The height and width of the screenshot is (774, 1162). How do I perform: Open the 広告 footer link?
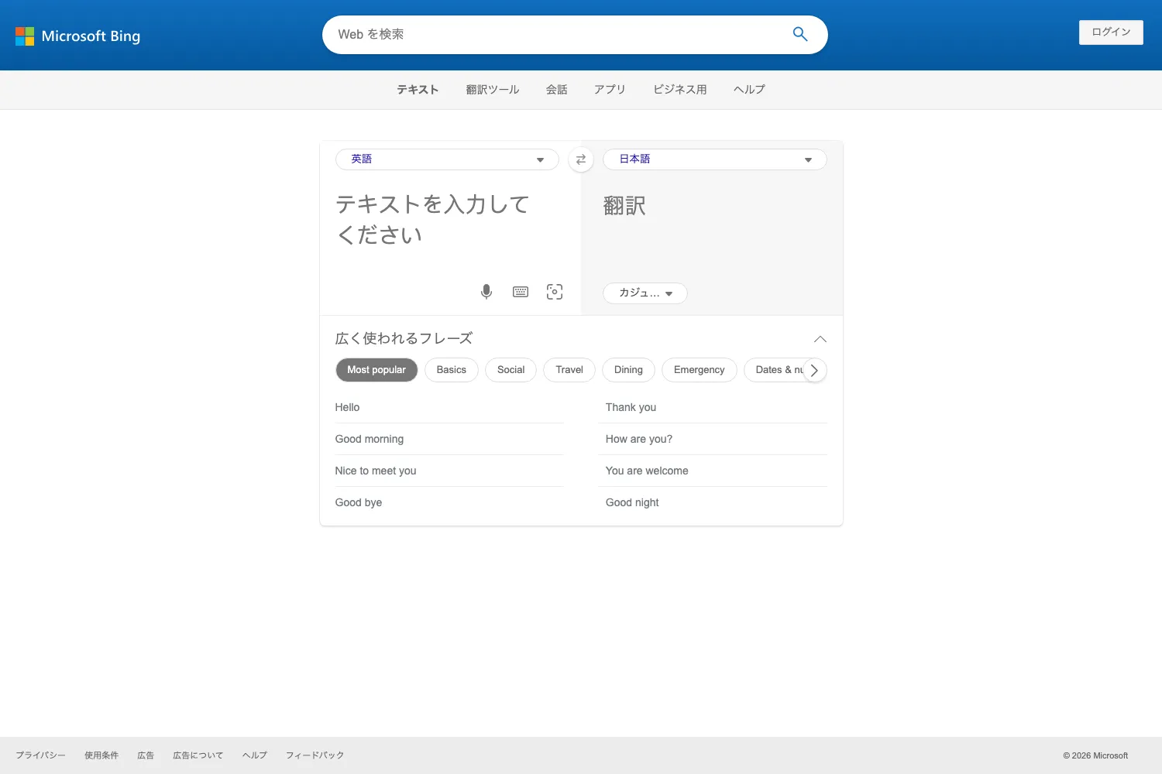coord(146,755)
